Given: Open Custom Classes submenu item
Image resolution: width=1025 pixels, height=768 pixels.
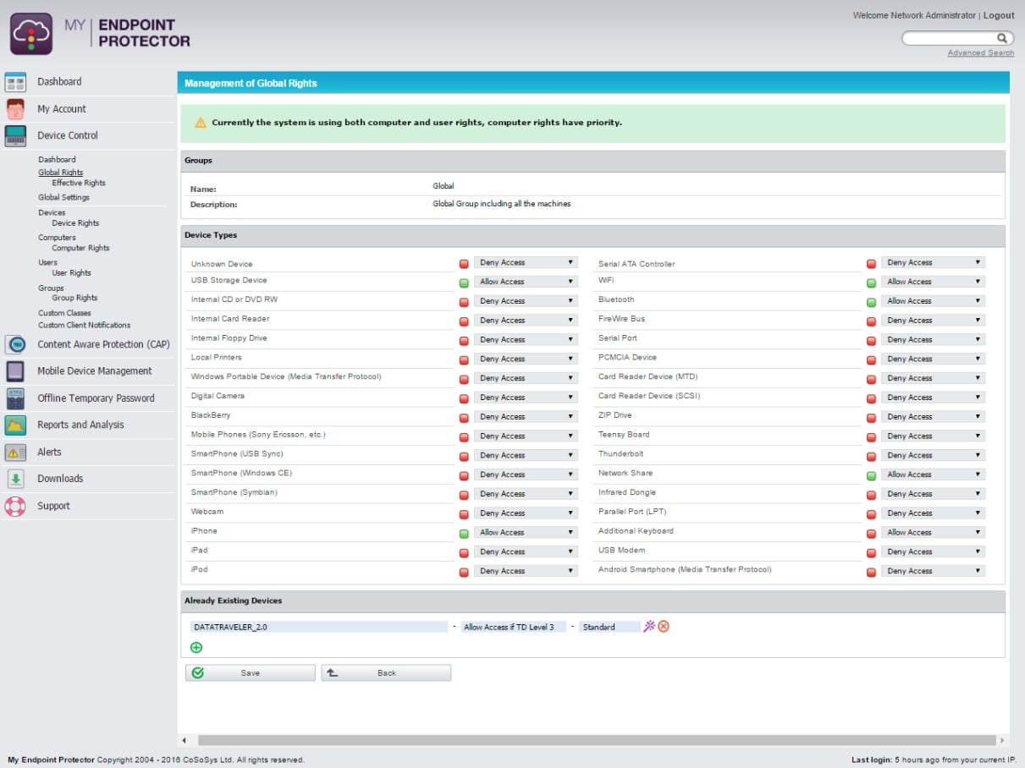Looking at the screenshot, I should coord(64,313).
